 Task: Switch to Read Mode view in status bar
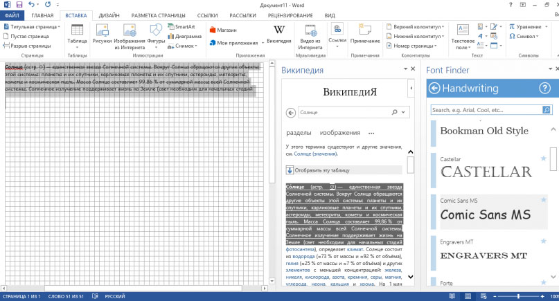tap(452, 296)
